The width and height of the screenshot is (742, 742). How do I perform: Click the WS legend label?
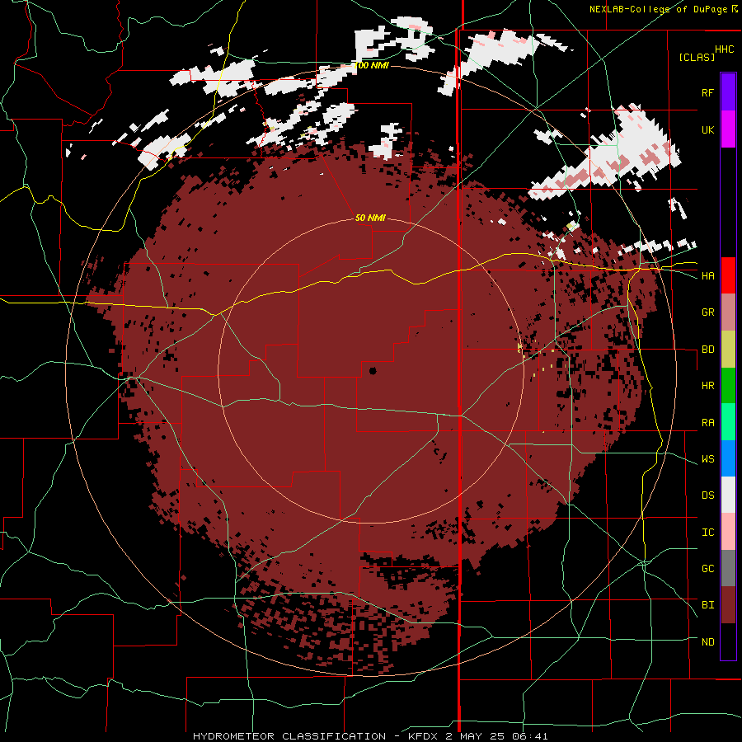pyautogui.click(x=707, y=459)
